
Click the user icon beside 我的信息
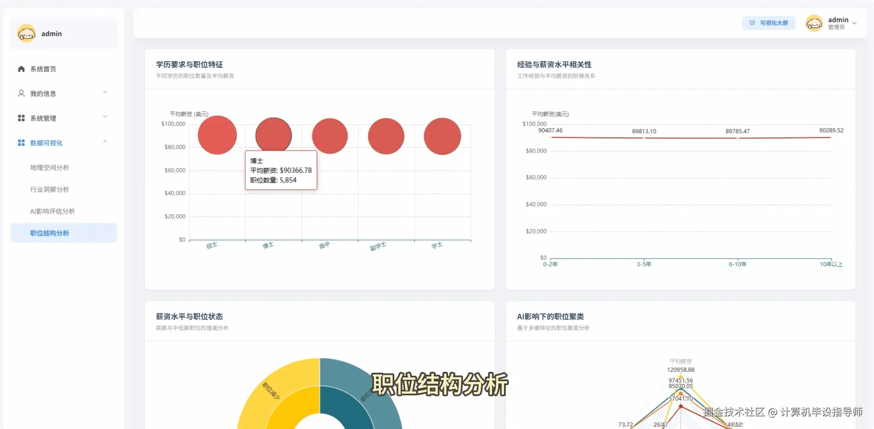pyautogui.click(x=21, y=93)
